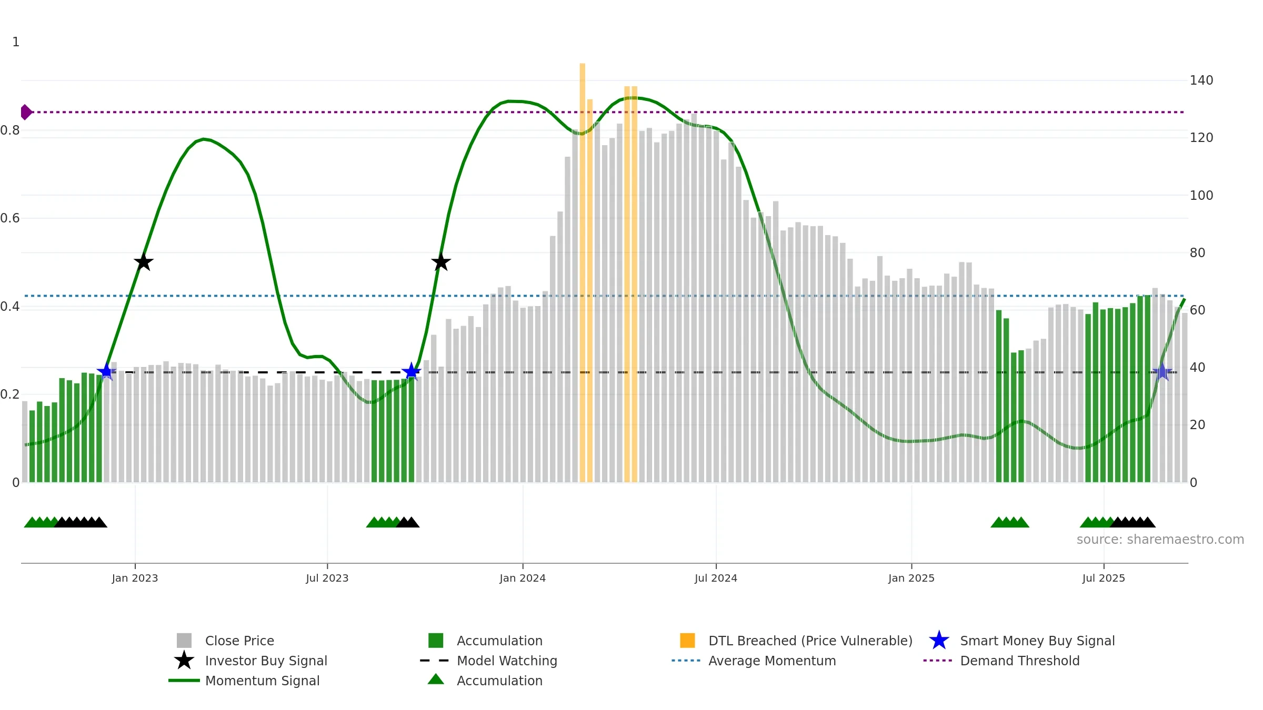Click the Jul 2025 axis label

(x=1104, y=578)
